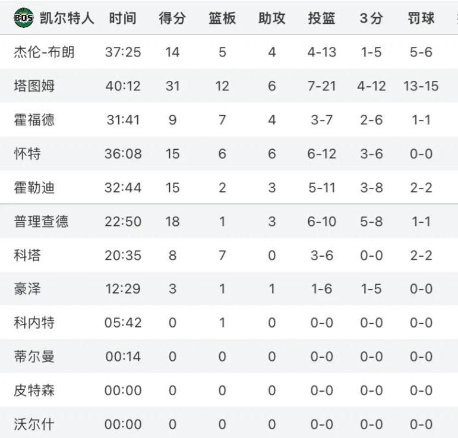Open player 塔图姆 profile link
The width and height of the screenshot is (458, 438).
[34, 86]
